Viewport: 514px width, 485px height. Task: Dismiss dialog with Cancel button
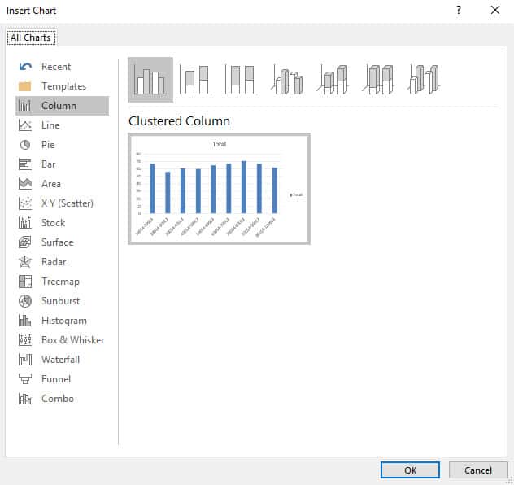(478, 470)
